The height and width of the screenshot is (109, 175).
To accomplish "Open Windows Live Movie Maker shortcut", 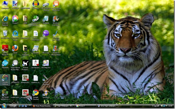I will click(x=56, y=21).
